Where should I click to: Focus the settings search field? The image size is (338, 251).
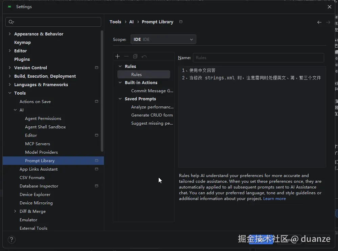pos(53,22)
